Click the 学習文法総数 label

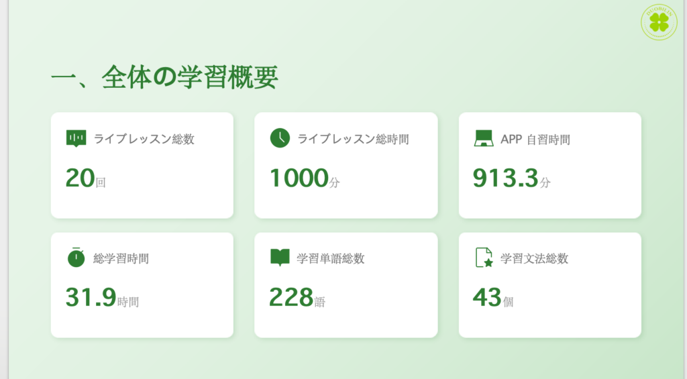535,259
